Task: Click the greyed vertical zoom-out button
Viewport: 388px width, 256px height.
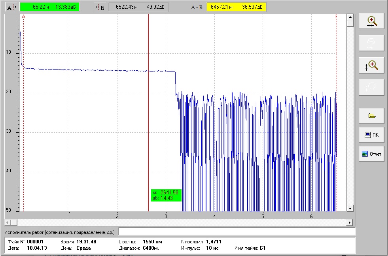Action: tap(371, 87)
